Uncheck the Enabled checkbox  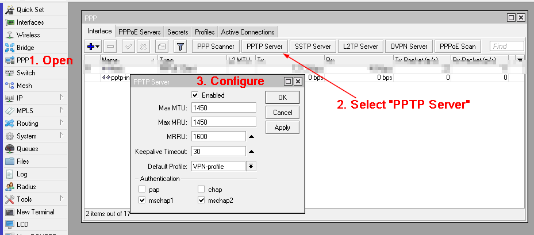(x=195, y=95)
